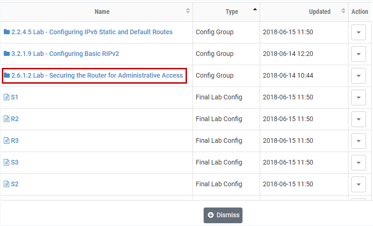Sort table by Name column header

click(x=102, y=12)
